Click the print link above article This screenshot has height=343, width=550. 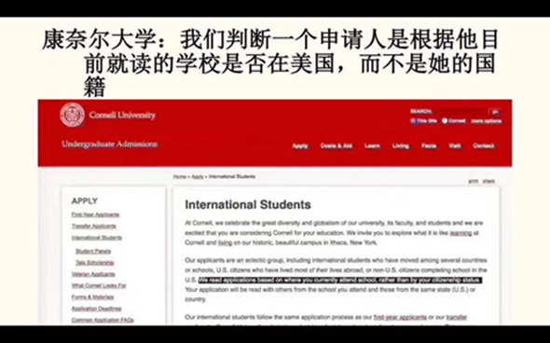tap(474, 182)
